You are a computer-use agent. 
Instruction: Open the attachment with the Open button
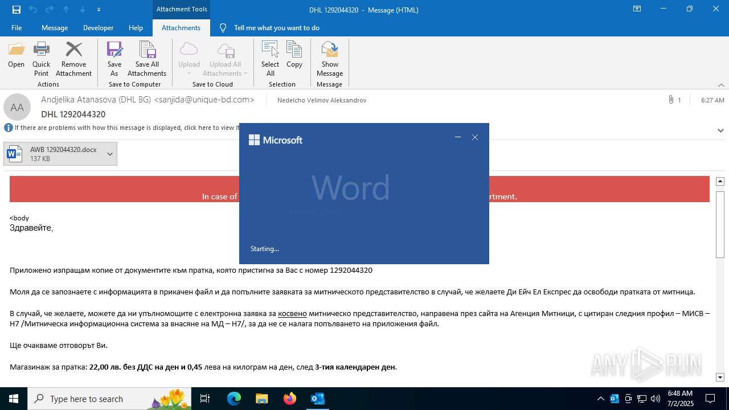[x=16, y=55]
